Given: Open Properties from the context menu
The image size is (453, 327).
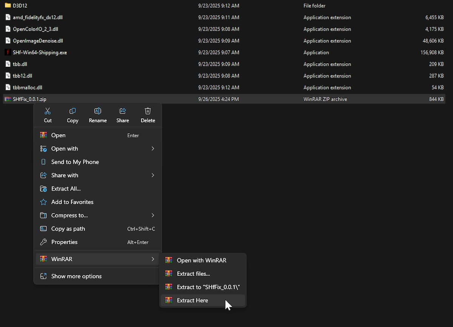Looking at the screenshot, I should (64, 242).
